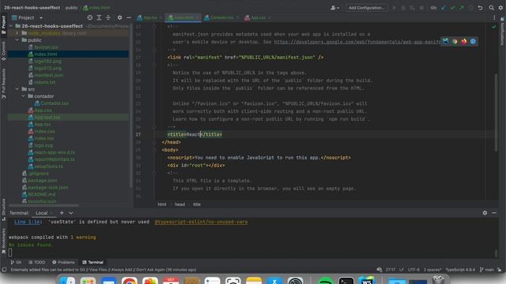Click the green inspection checkmark in editor
Screen dimensions: 506x284
point(493,27)
